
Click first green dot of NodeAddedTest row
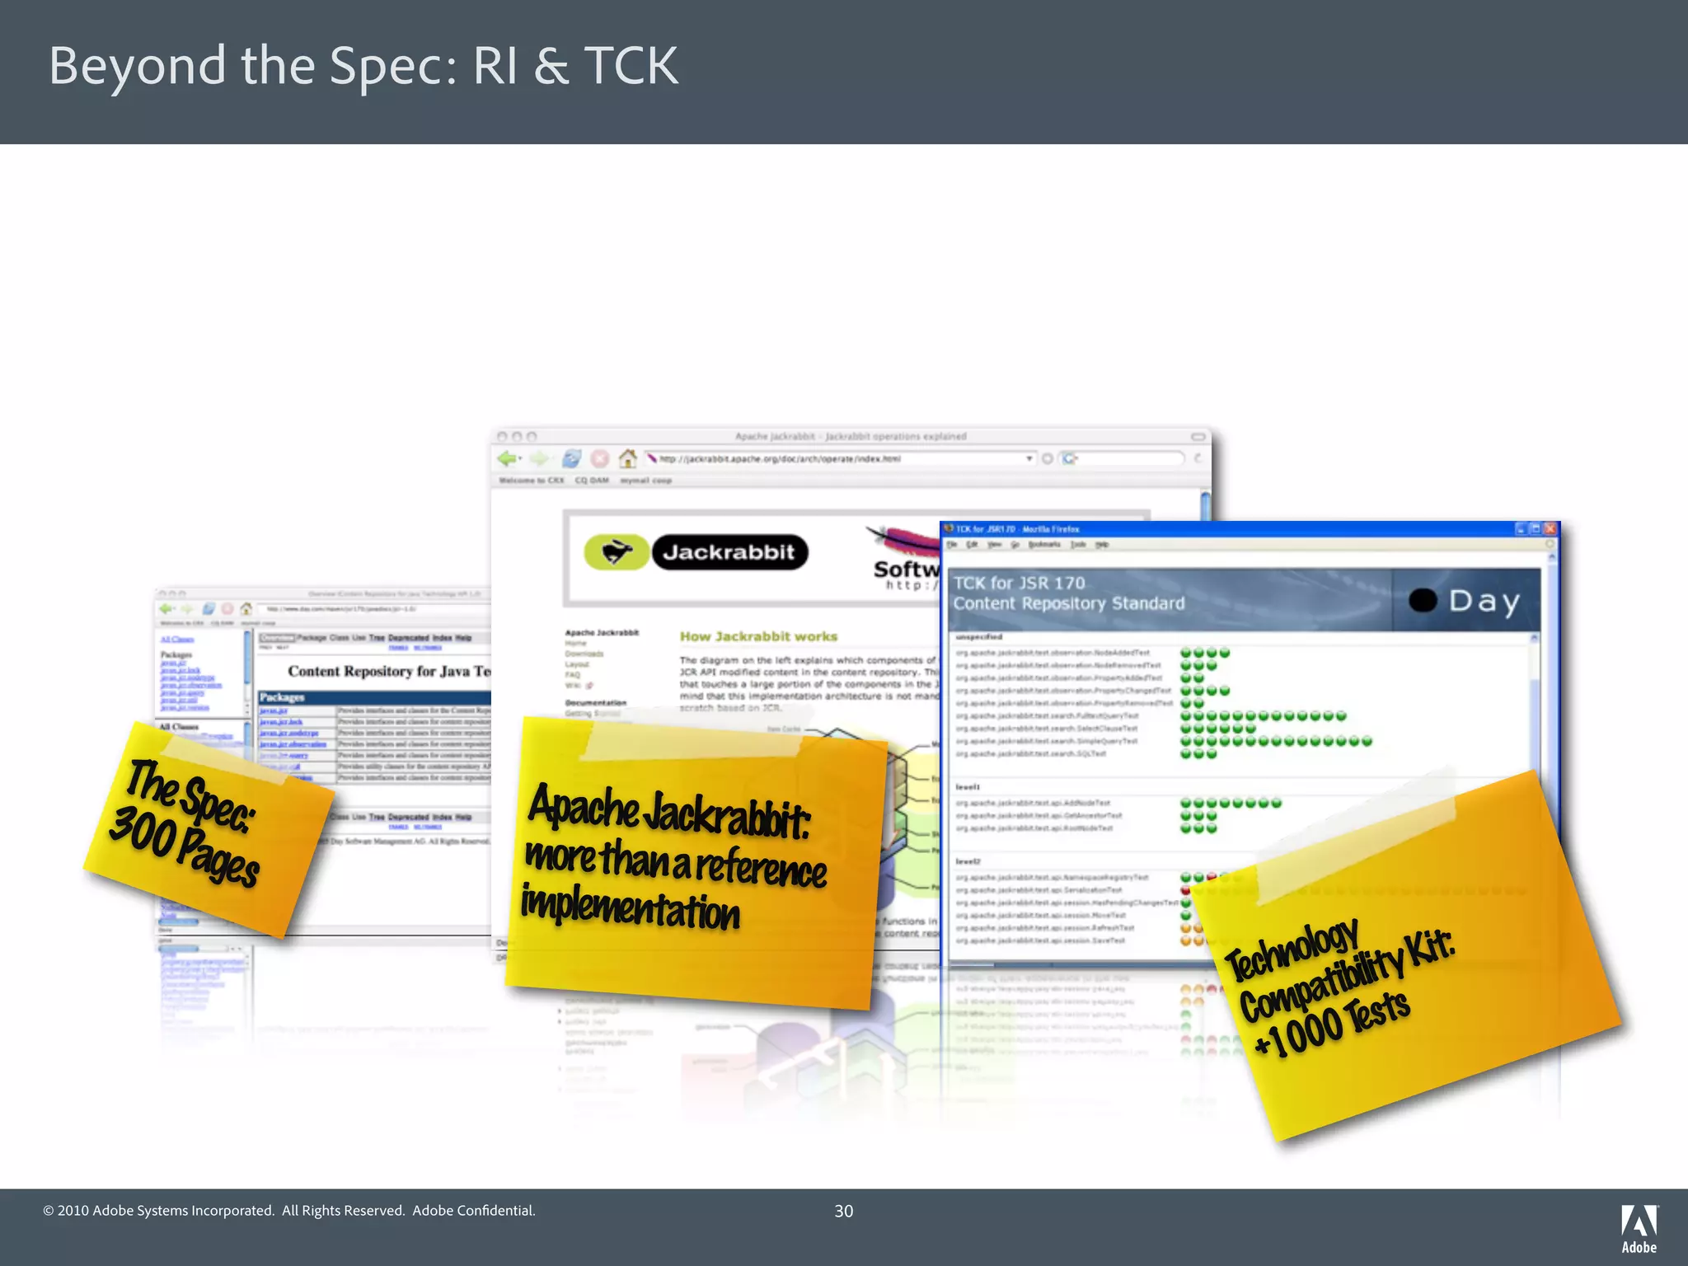(1186, 653)
